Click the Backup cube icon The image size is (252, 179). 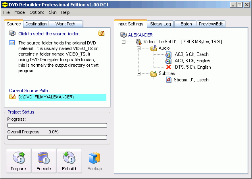94,158
